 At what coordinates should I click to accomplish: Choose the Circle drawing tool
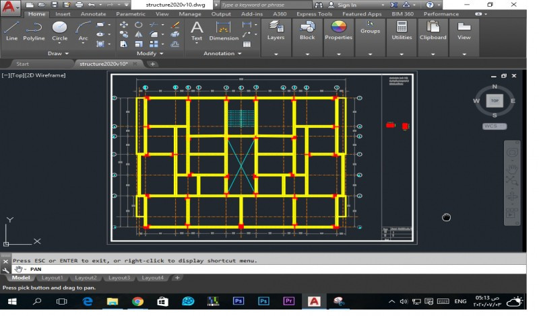point(59,31)
